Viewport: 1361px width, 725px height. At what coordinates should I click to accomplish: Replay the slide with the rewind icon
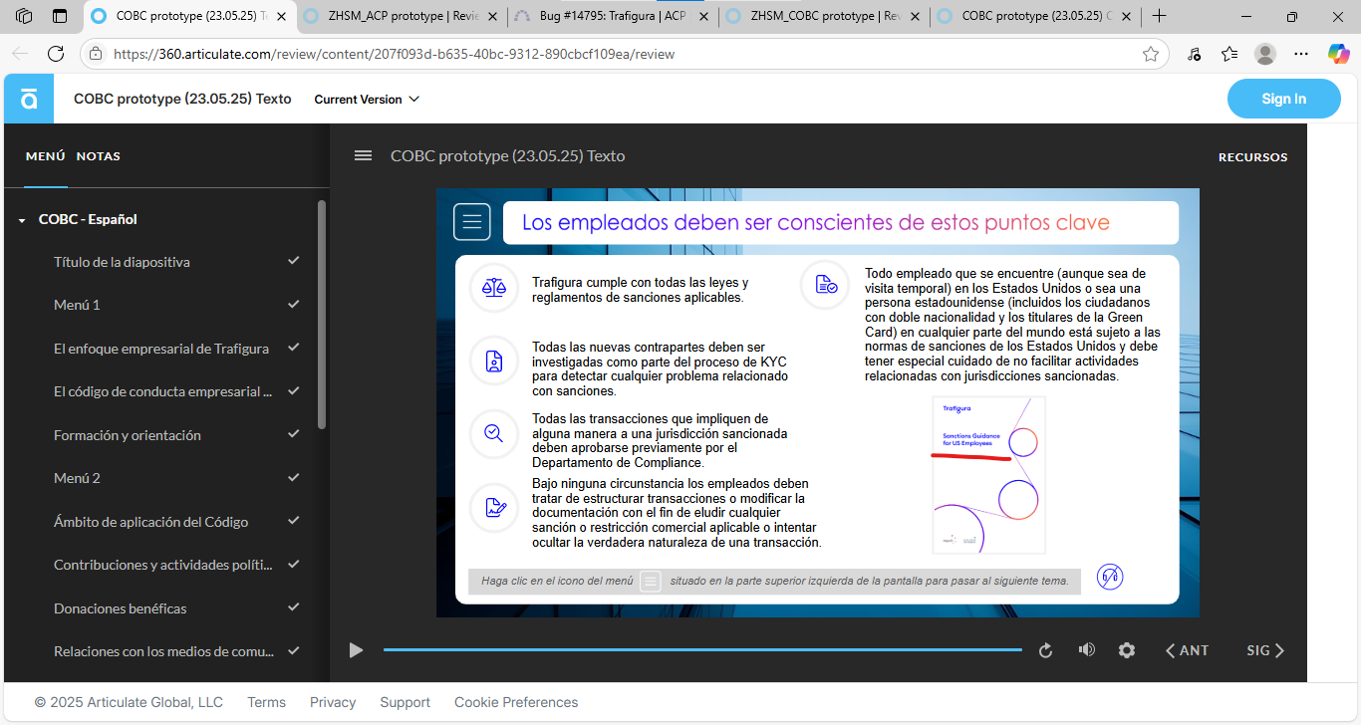point(1045,650)
